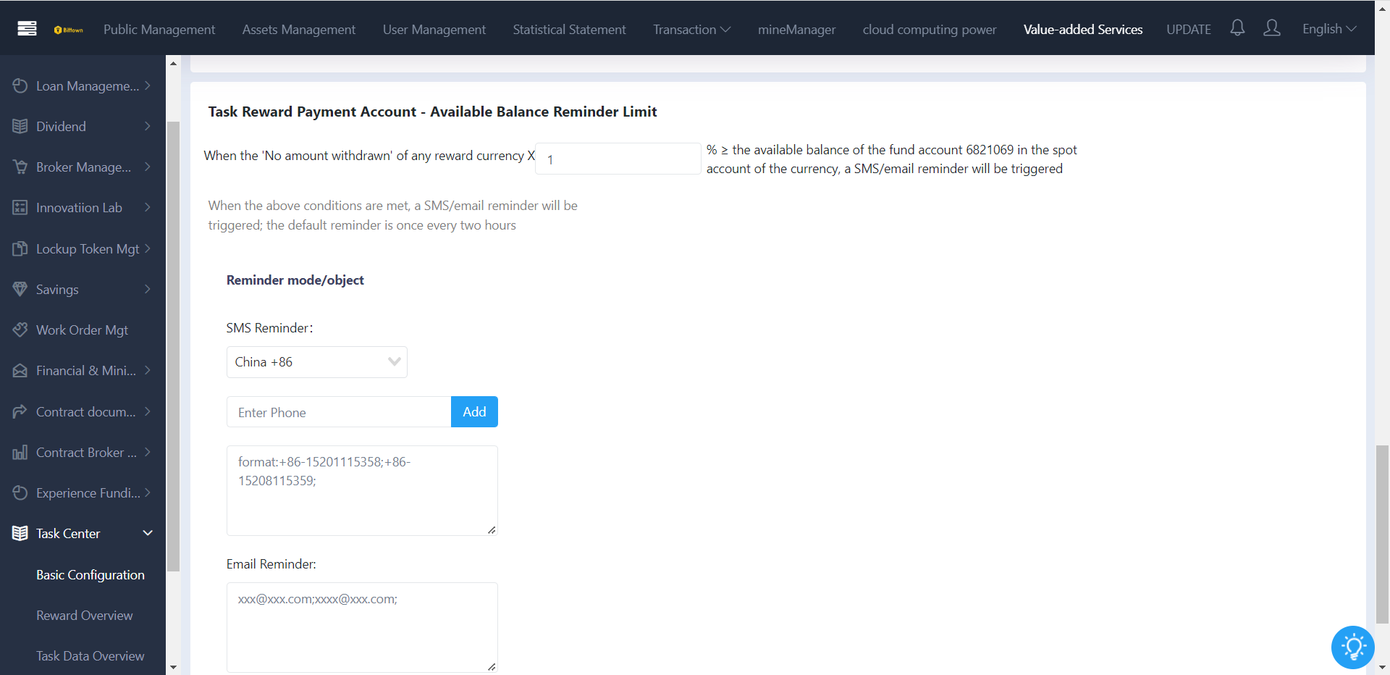Click the Lockup Token Mgt icon
This screenshot has width=1390, height=675.
coord(20,248)
